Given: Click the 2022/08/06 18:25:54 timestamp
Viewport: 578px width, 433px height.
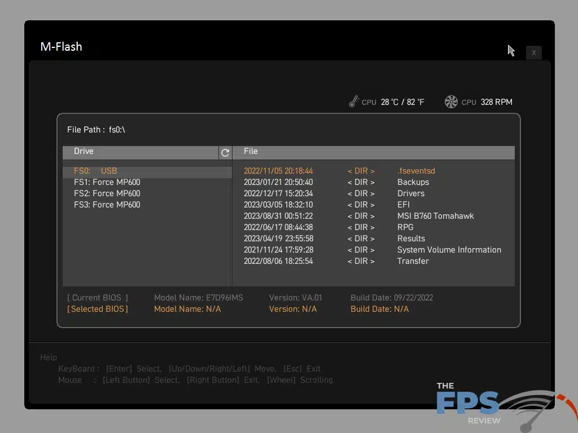Looking at the screenshot, I should pos(278,261).
